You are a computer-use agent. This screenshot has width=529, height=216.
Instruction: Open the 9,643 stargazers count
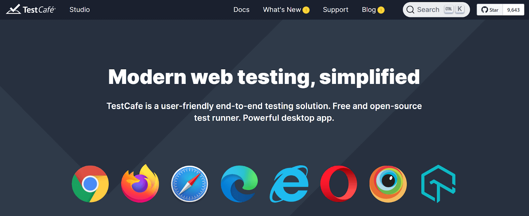click(x=513, y=10)
